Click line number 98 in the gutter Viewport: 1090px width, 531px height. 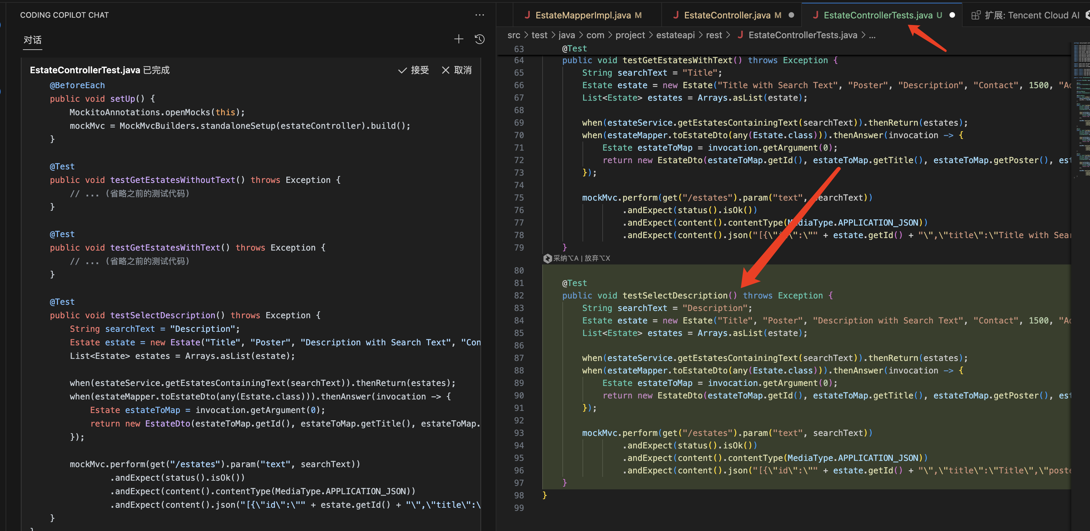pyautogui.click(x=519, y=496)
